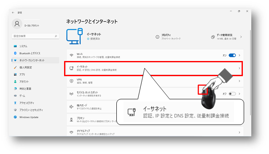269x154 pixels.
Task: Click the Windows Update circular arrows icon
Action: click(15, 117)
